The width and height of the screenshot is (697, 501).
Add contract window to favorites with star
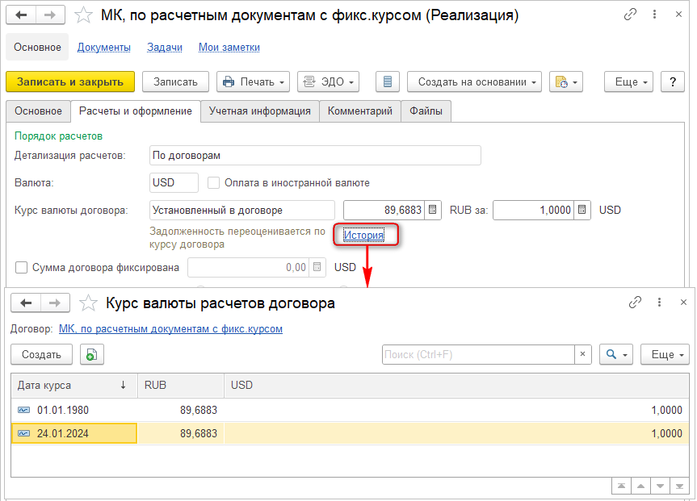83,15
